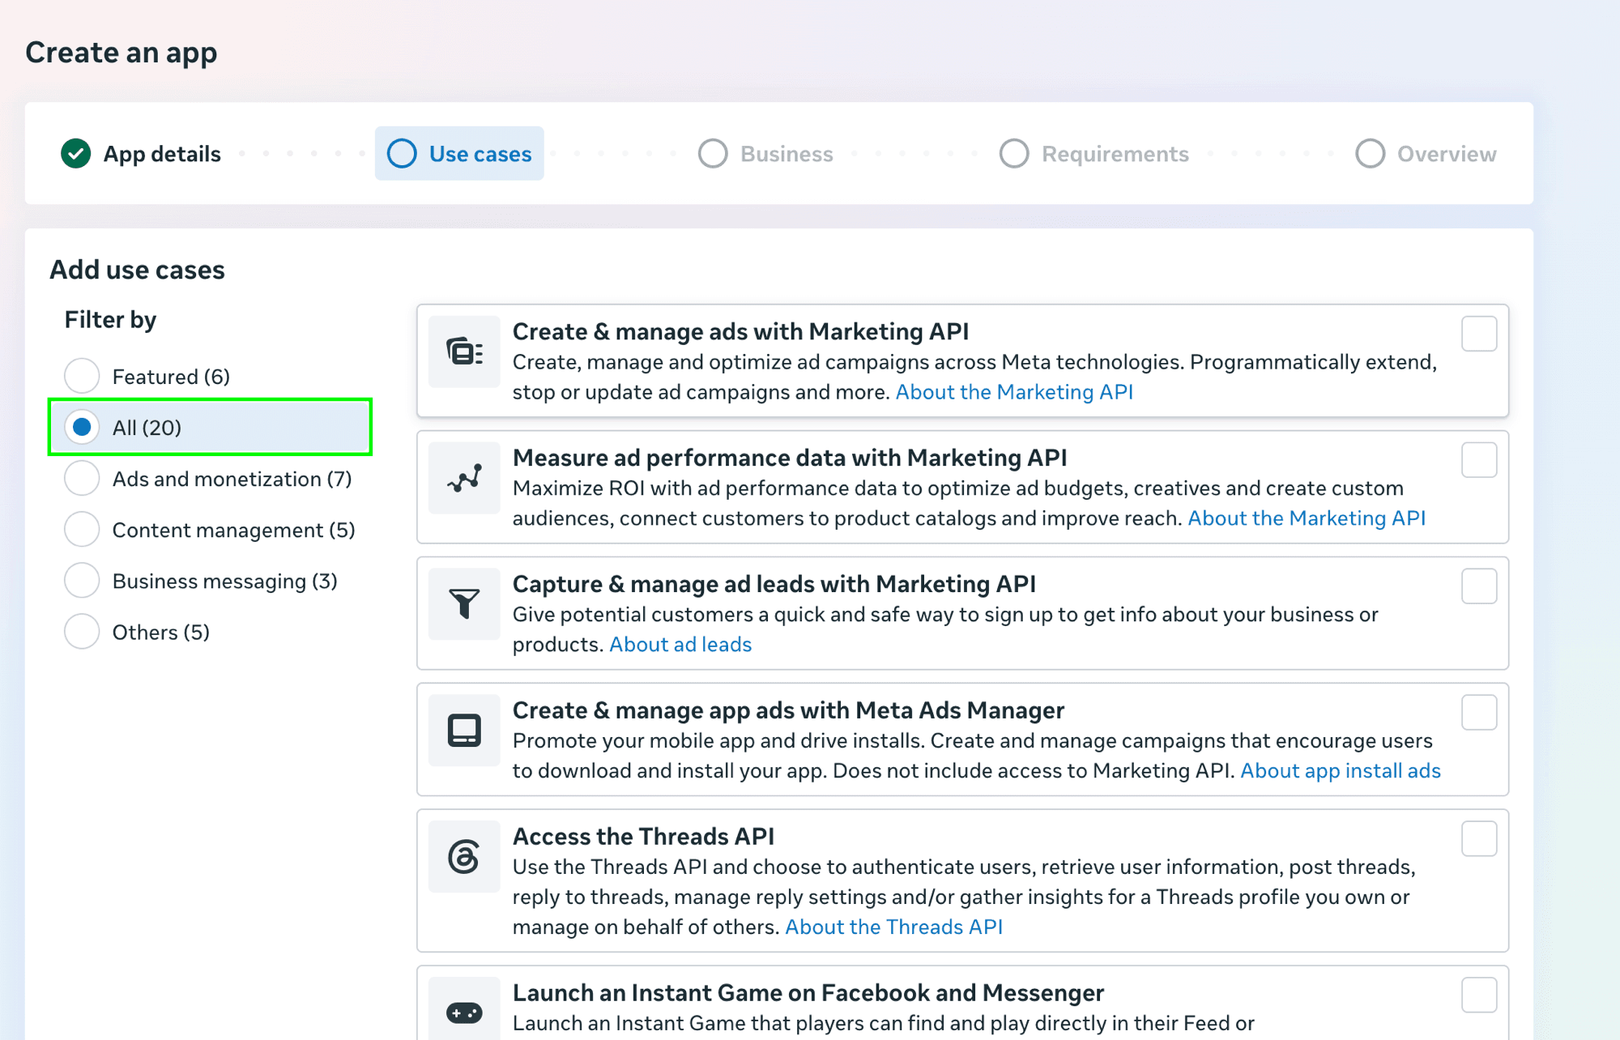Click the Access the Threads API title
Viewport: 1620px width, 1040px height.
coord(643,837)
